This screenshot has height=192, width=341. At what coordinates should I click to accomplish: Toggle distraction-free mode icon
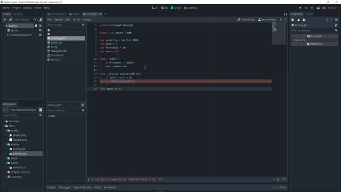[286, 14]
